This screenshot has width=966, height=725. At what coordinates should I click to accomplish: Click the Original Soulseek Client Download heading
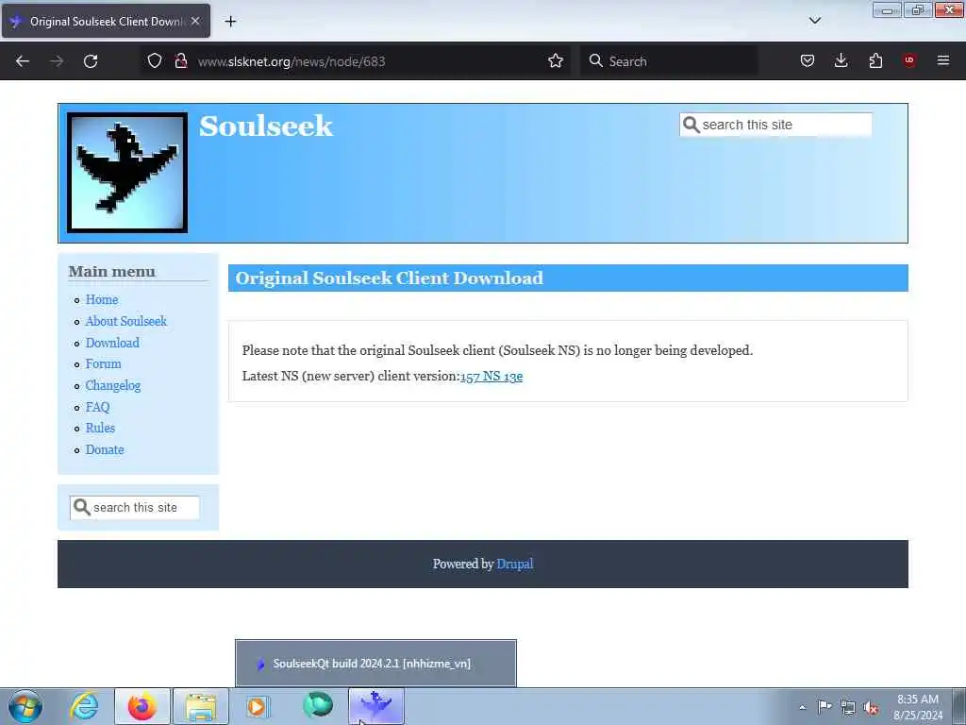[x=390, y=278]
